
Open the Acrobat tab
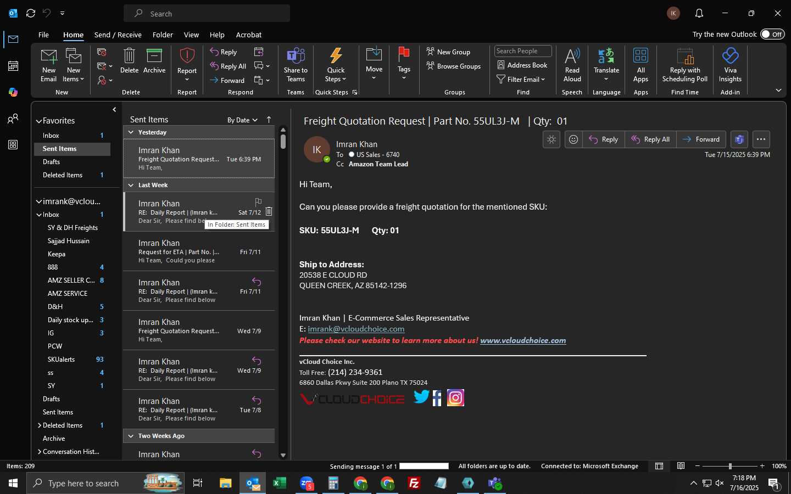[x=249, y=35]
